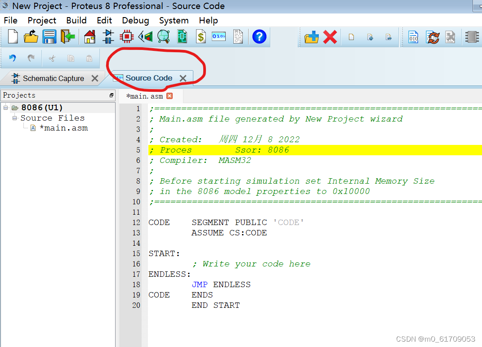Open the System menu
The width and height of the screenshot is (482, 347).
[x=174, y=20]
